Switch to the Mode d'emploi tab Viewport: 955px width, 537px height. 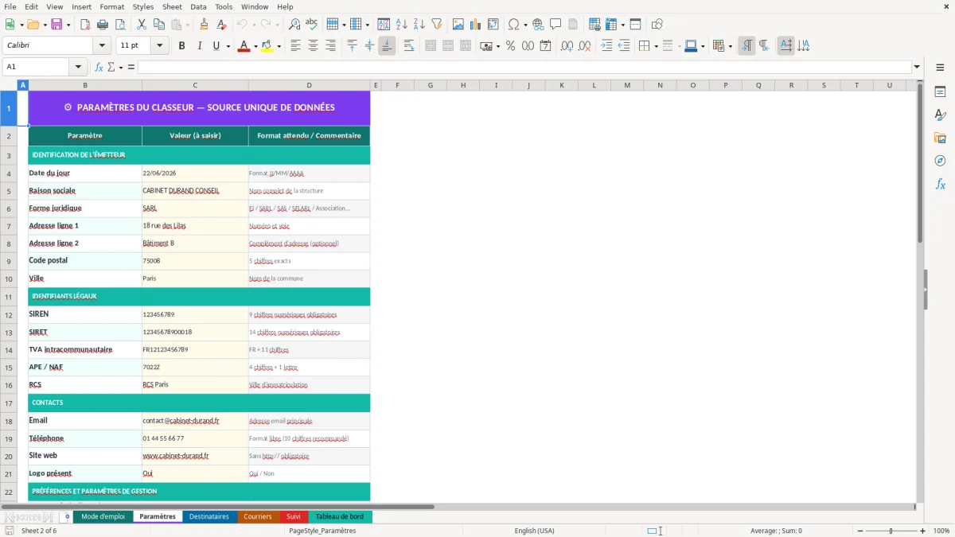click(x=103, y=516)
